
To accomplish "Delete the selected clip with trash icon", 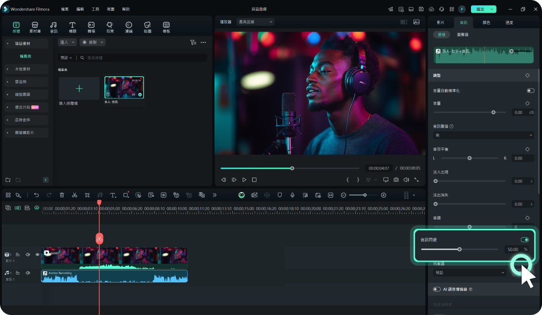I will click(x=62, y=195).
